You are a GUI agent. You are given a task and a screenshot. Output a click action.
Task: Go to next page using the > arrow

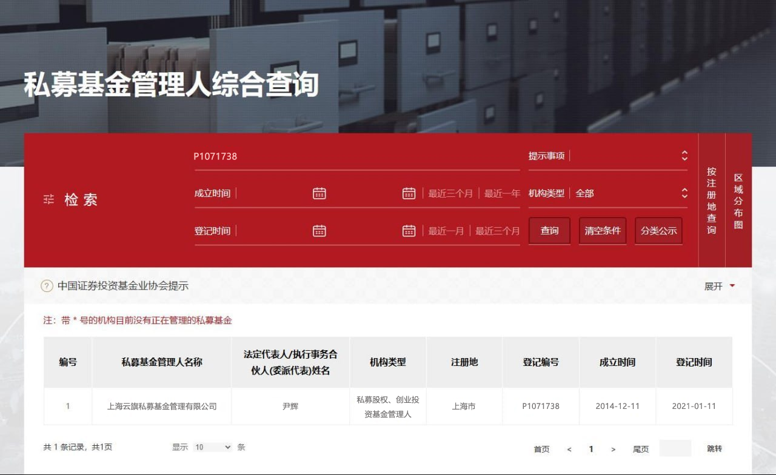[614, 449]
